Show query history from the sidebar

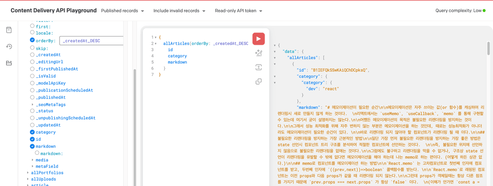[x=9, y=47]
